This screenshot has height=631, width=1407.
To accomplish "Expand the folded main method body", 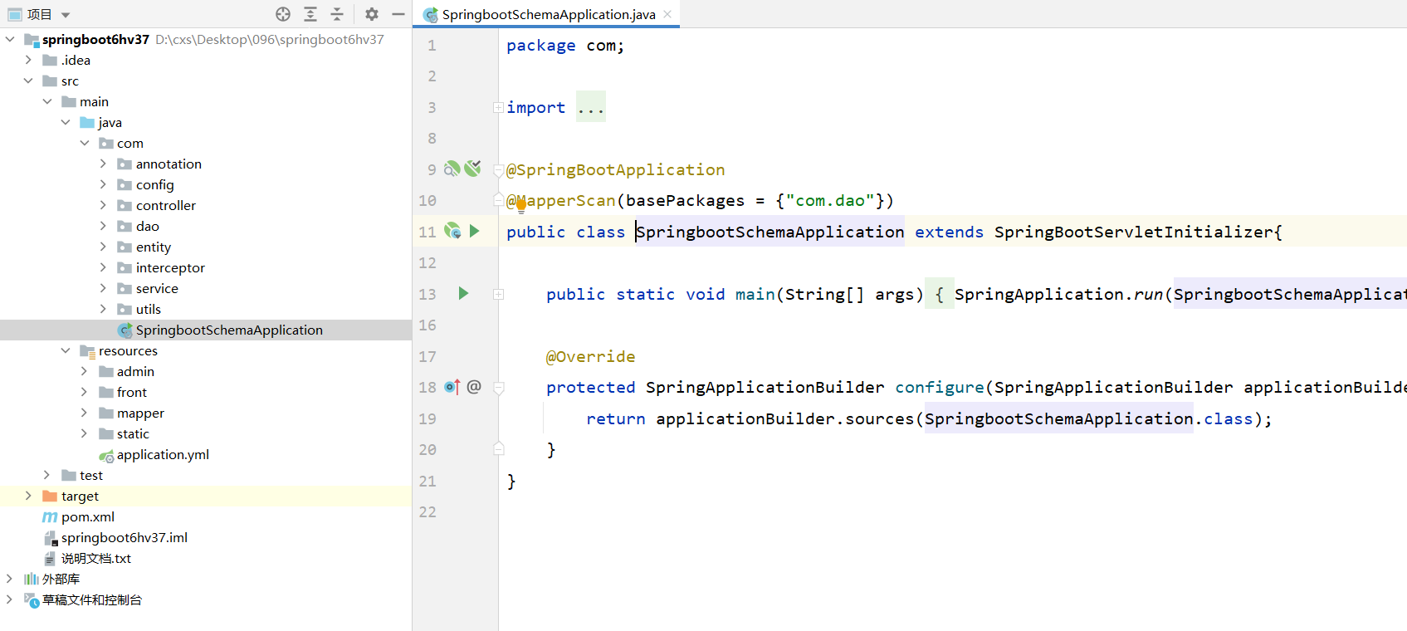I will pos(498,294).
